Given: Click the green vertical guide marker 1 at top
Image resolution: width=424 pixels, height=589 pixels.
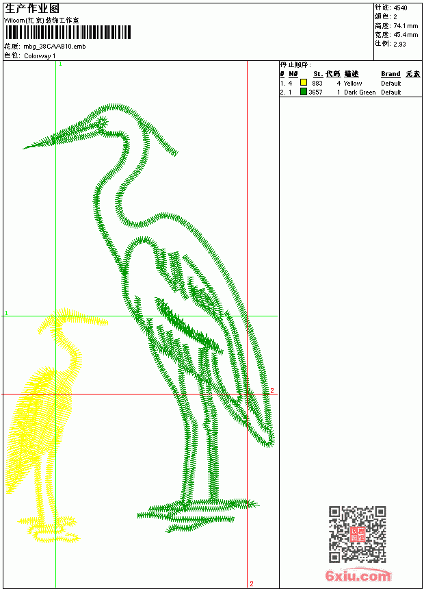Looking at the screenshot, I should (60, 64).
